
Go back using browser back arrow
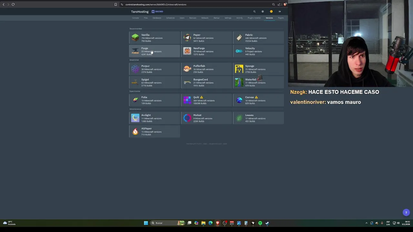point(4,5)
